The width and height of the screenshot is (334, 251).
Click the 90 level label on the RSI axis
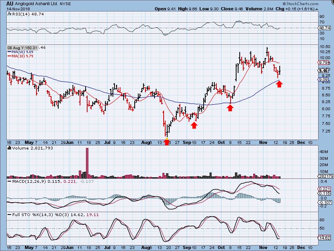pos(322,17)
